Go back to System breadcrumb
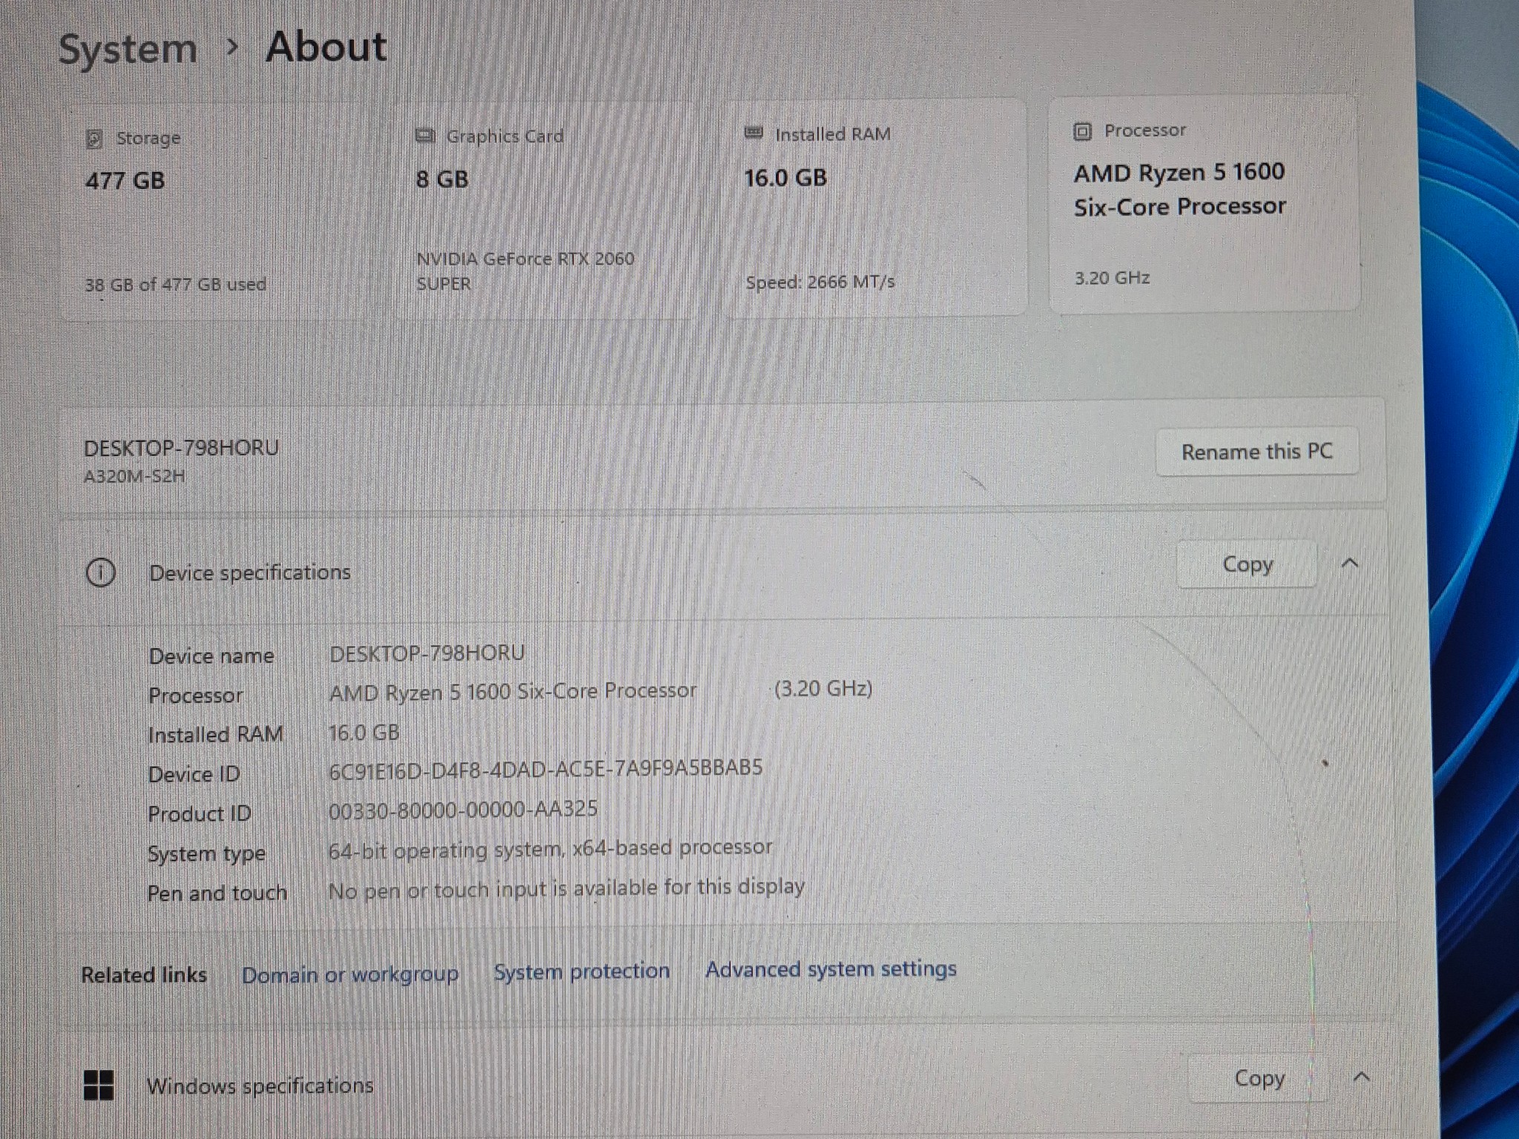This screenshot has width=1519, height=1139. pos(128,50)
